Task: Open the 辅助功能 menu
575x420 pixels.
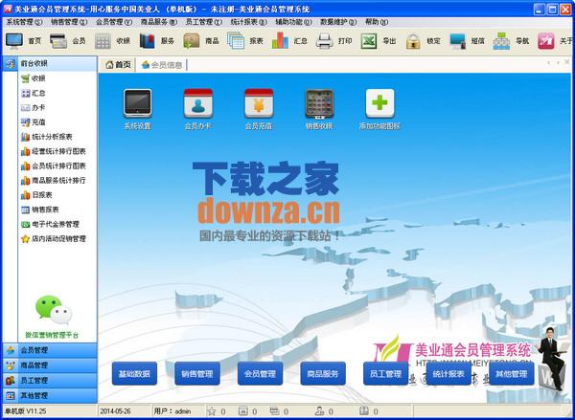Action: [x=294, y=22]
